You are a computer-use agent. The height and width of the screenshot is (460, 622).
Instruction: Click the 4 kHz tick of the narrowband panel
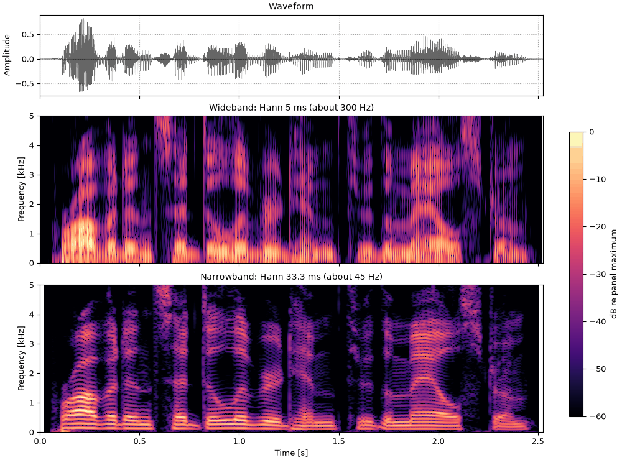click(x=32, y=315)
